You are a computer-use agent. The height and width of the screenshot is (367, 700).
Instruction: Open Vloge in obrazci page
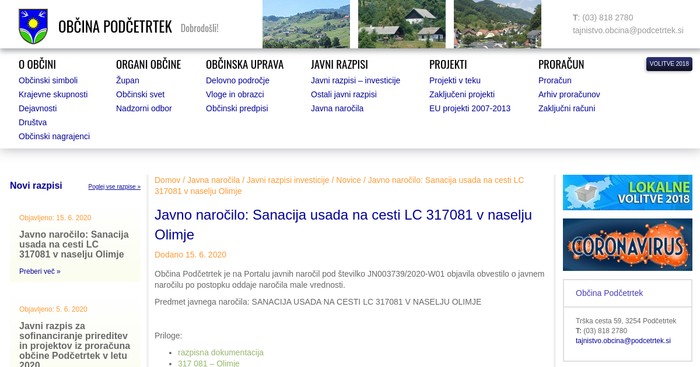(235, 94)
